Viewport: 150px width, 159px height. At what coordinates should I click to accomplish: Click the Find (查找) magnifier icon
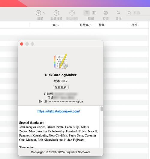coord(118,13)
